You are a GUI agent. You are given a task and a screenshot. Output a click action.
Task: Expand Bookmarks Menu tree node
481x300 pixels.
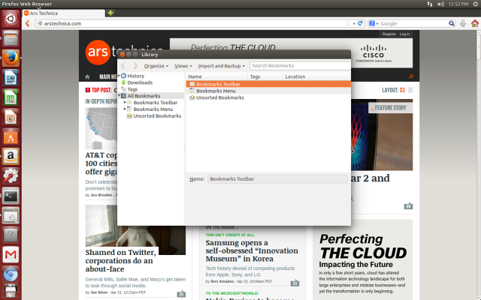click(x=125, y=109)
